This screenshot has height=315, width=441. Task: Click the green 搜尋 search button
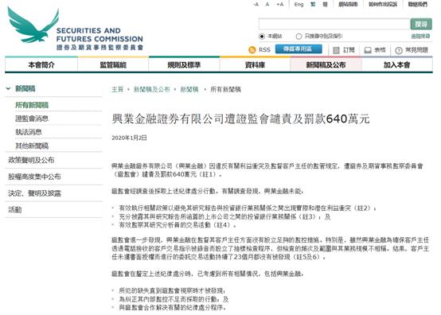(421, 24)
